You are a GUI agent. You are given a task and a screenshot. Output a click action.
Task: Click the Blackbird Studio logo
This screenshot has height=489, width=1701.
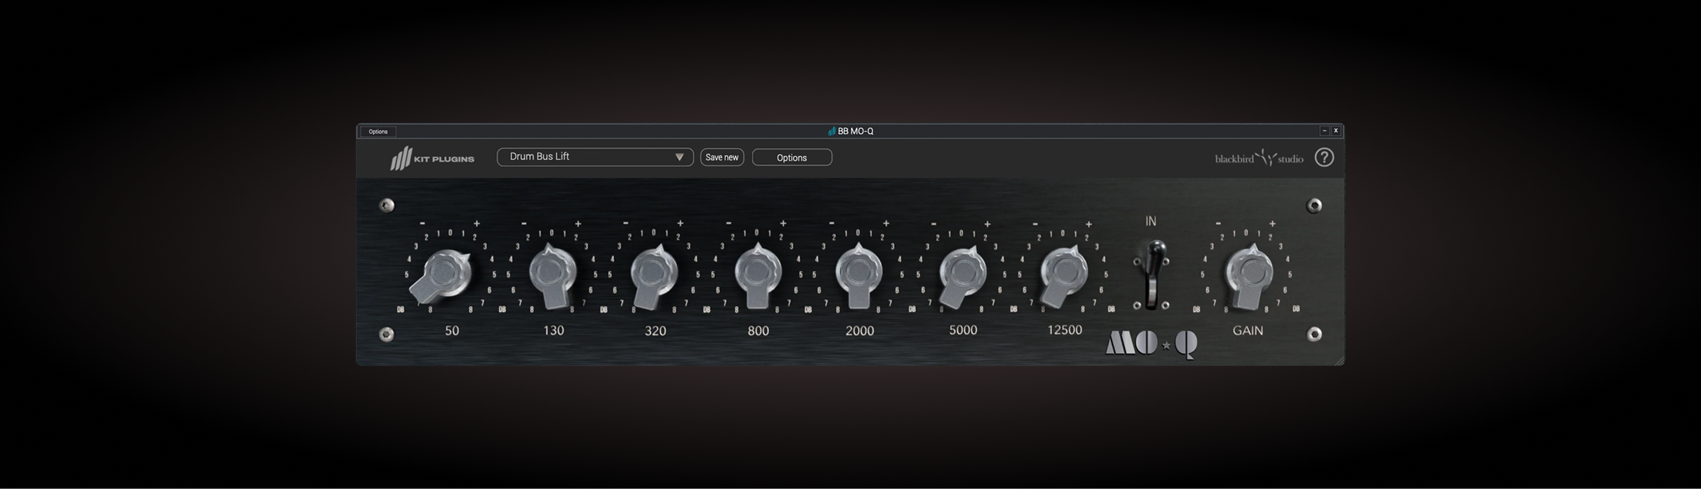click(1259, 158)
